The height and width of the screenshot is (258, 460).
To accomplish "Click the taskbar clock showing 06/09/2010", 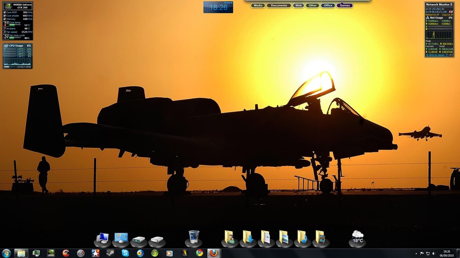I will (447, 253).
